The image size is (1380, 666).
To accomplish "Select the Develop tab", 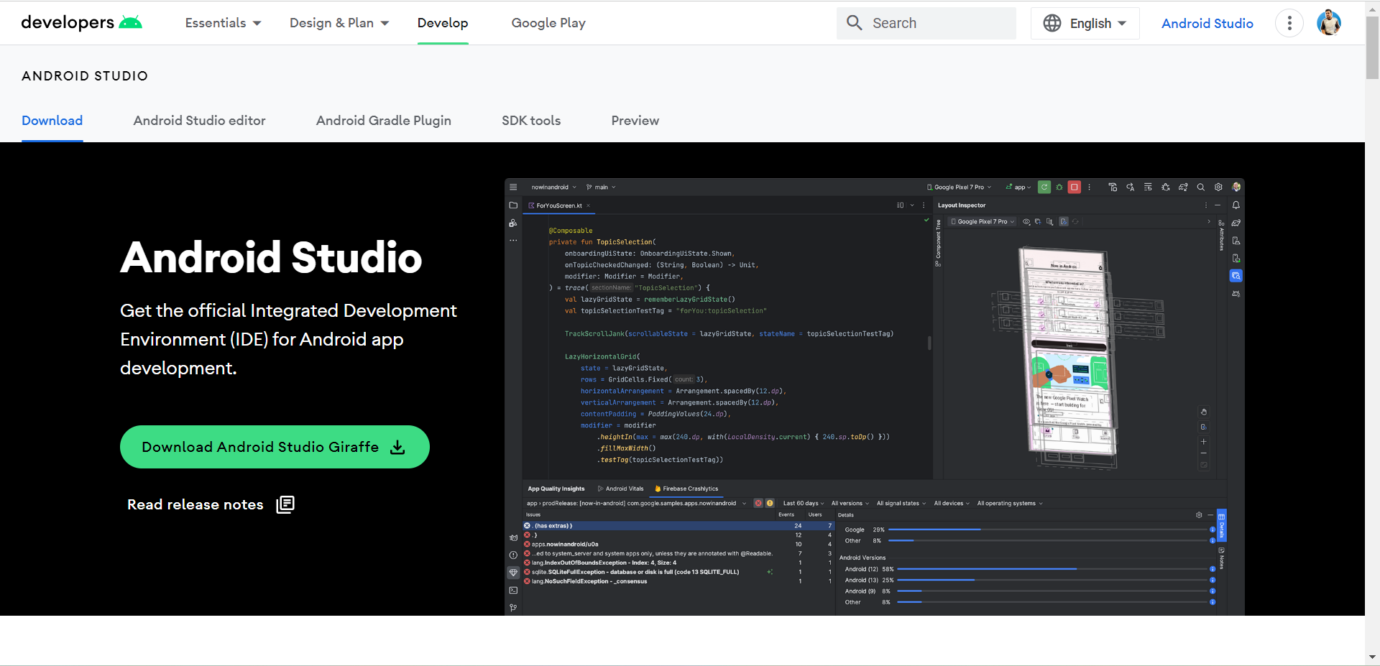I will click(443, 23).
